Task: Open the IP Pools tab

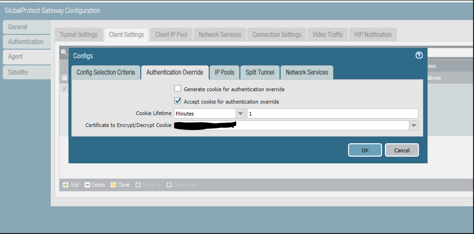Action: coord(225,72)
